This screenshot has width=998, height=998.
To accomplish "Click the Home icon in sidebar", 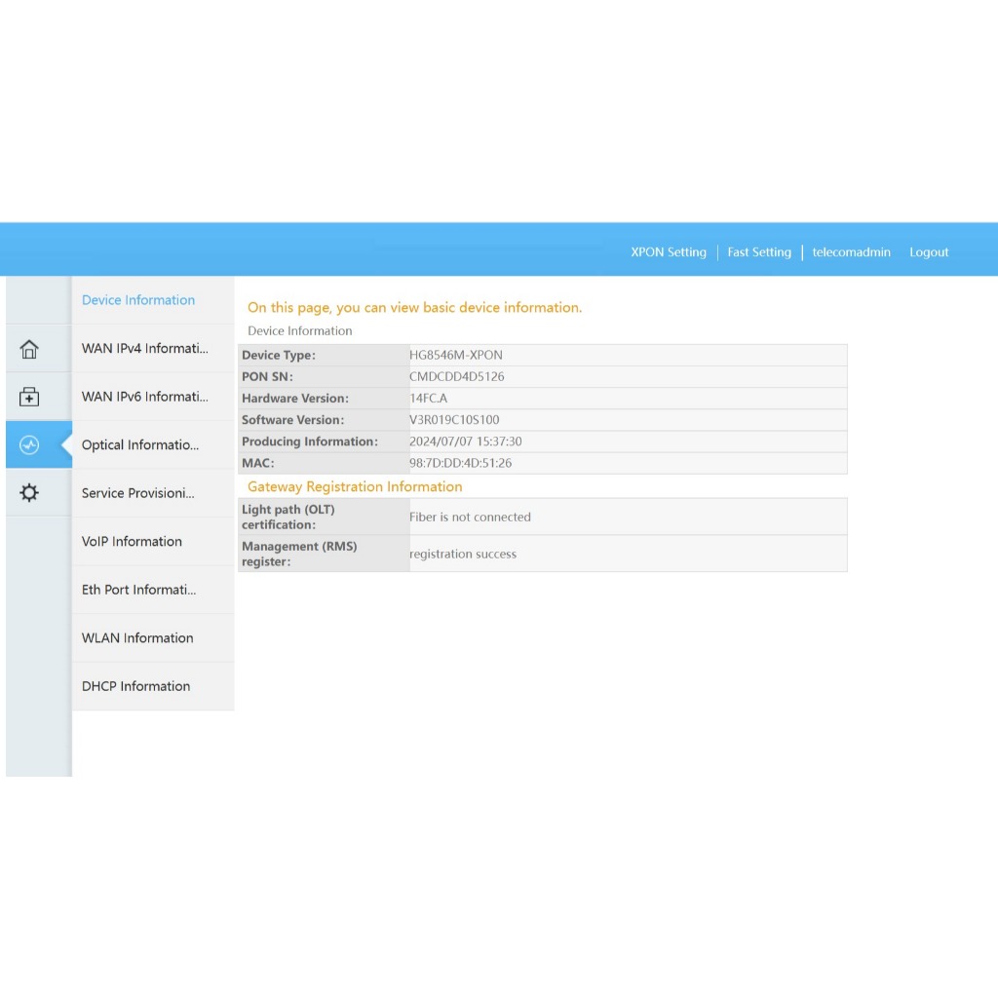I will click(29, 349).
